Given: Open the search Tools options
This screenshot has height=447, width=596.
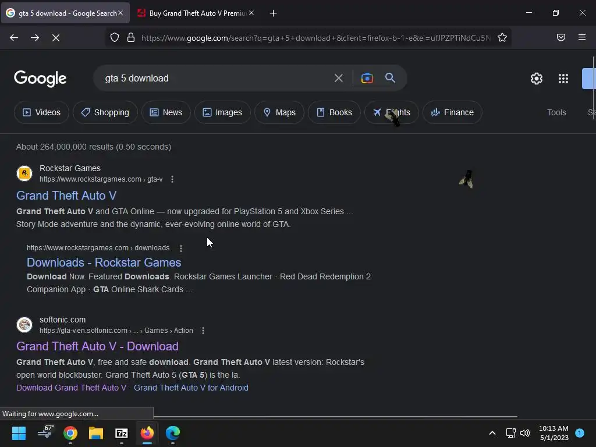Looking at the screenshot, I should (556, 112).
